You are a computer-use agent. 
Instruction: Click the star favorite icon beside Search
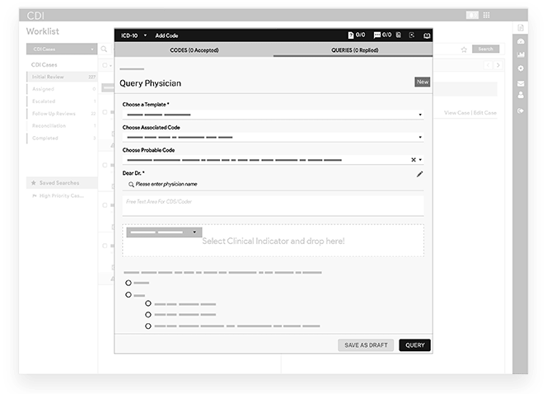click(464, 49)
